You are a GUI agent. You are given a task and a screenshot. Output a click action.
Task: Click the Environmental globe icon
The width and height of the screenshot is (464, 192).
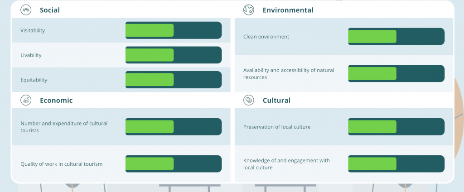click(x=249, y=10)
